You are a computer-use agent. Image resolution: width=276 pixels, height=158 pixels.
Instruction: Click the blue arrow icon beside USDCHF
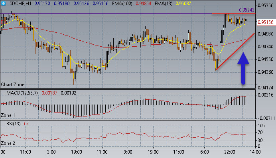coord(3,3)
